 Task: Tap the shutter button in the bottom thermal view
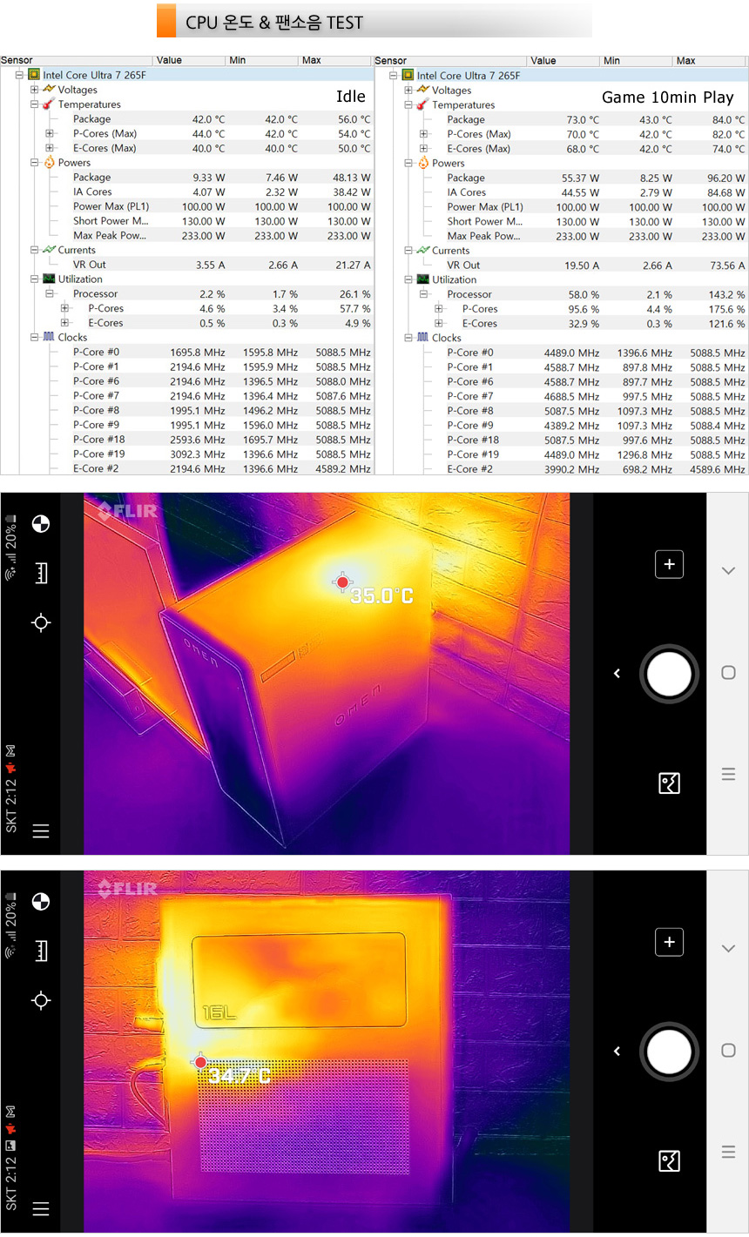(x=669, y=1052)
